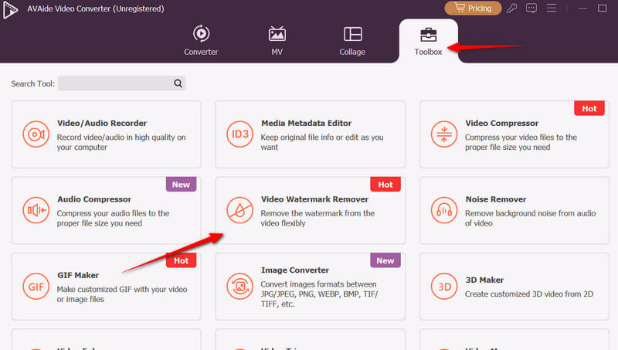Click the Pricing button
This screenshot has height=350, width=618.
tap(473, 8)
